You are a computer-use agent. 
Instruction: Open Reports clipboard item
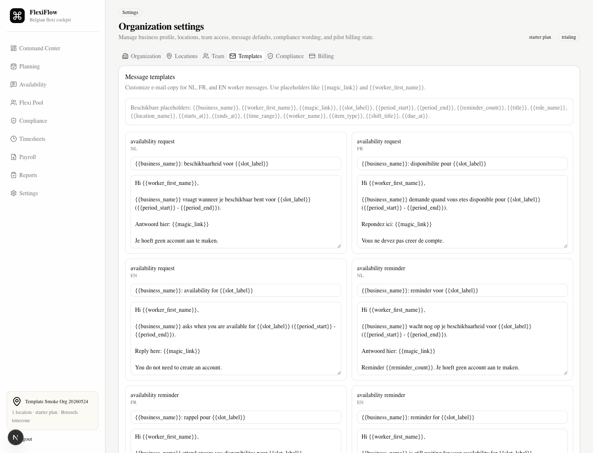pyautogui.click(x=14, y=175)
